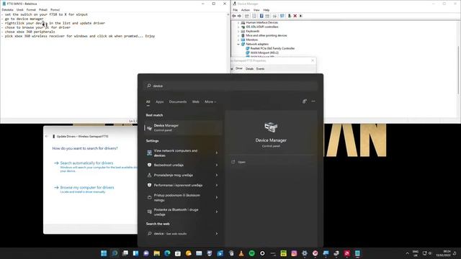Open File menu in Device Manager
461x259 pixels.
[236, 10]
